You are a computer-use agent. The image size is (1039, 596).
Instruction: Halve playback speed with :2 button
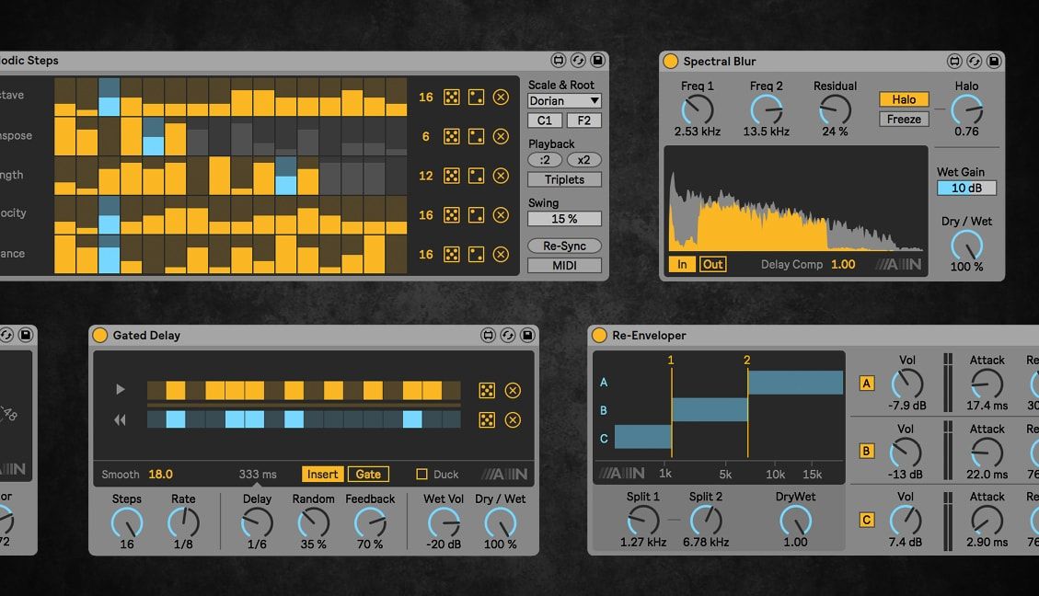545,160
